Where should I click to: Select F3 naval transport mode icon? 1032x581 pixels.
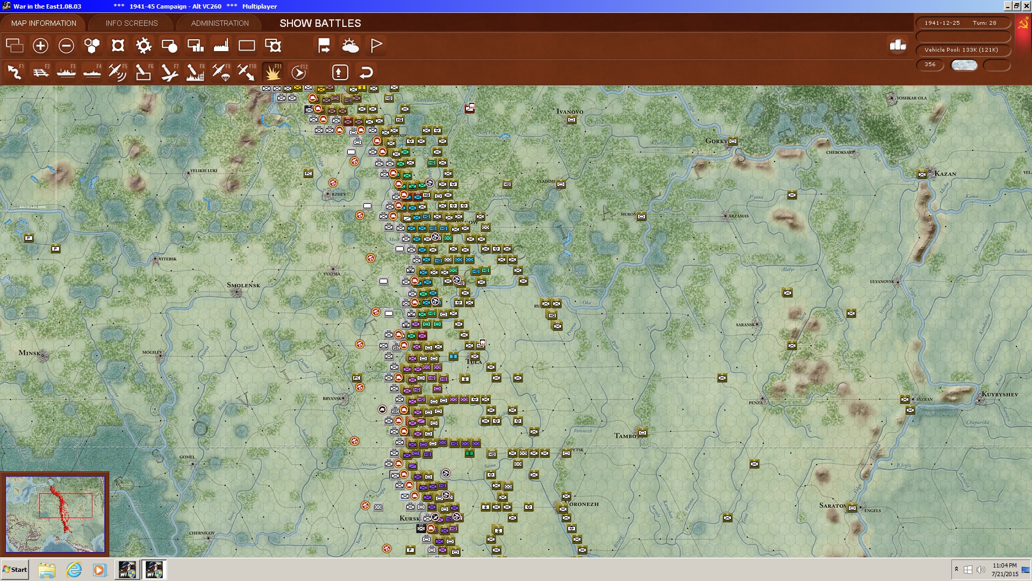click(66, 72)
